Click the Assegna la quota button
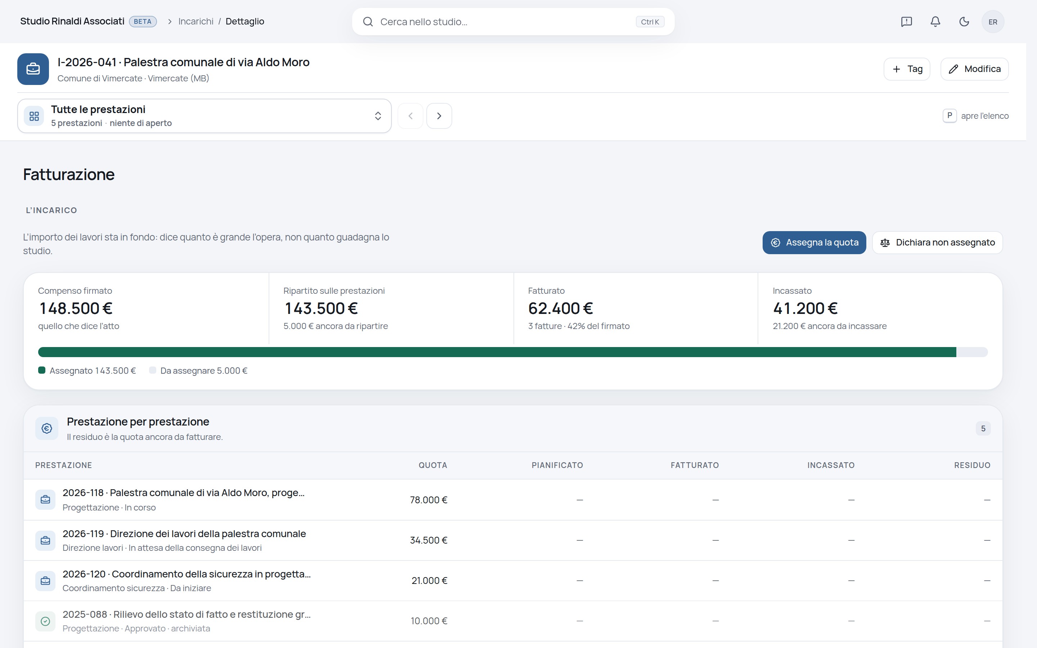Screen dimensions: 1037x648 tap(814, 243)
